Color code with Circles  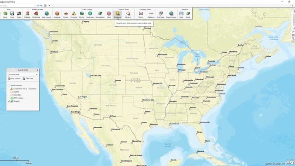65,15
